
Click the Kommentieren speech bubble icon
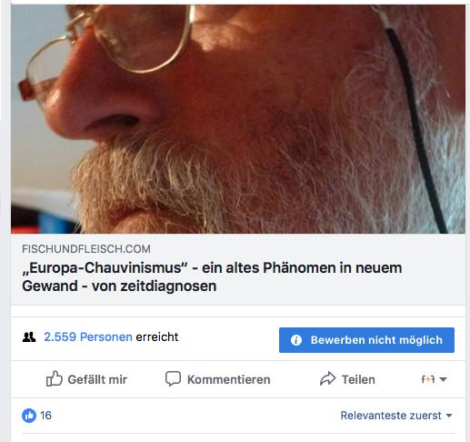point(173,378)
